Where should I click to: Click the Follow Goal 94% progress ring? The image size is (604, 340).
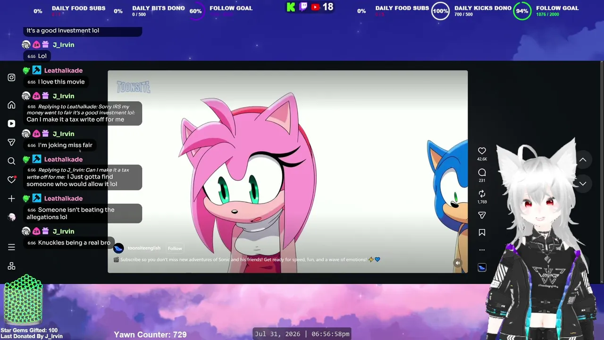click(x=522, y=11)
